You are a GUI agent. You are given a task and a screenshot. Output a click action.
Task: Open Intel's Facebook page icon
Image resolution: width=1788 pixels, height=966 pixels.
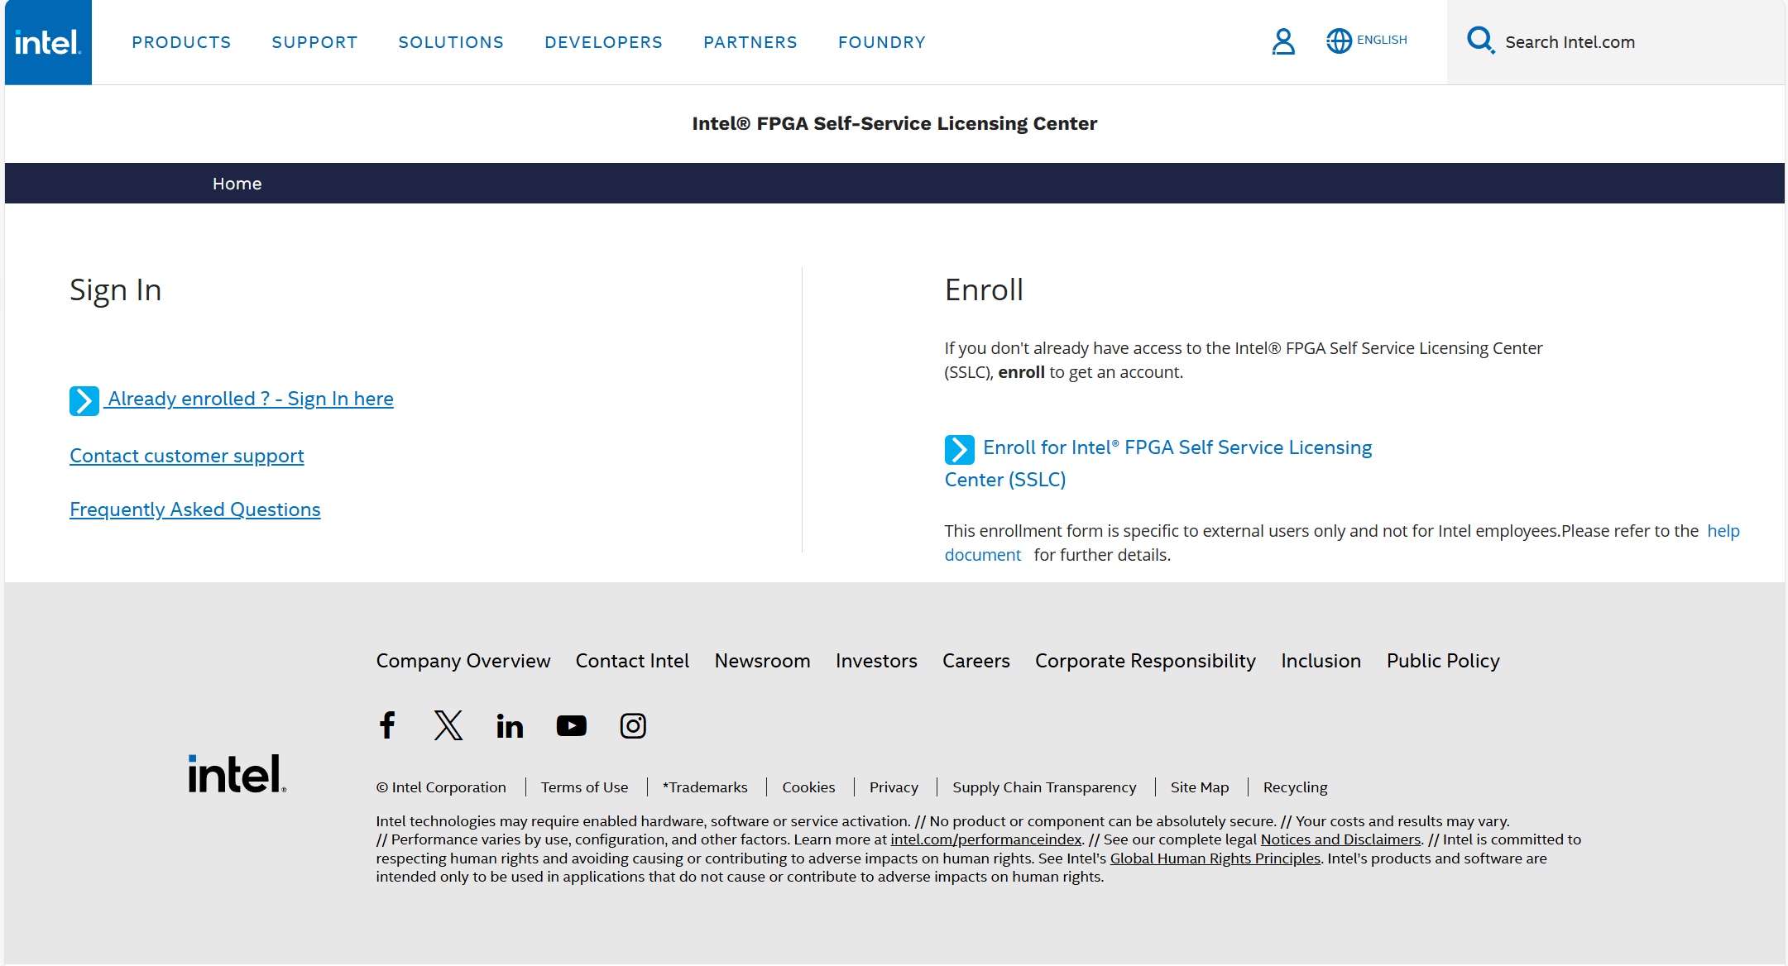tap(387, 725)
